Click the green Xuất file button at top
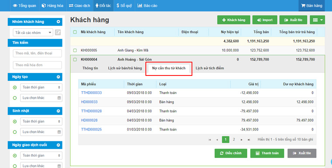 [x=293, y=20]
